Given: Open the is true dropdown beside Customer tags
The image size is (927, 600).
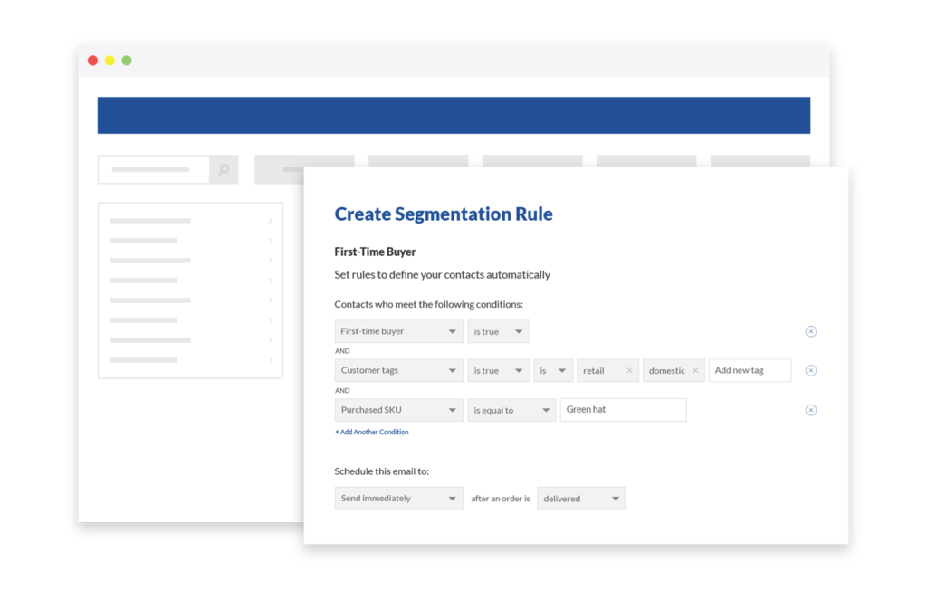Looking at the screenshot, I should (499, 371).
